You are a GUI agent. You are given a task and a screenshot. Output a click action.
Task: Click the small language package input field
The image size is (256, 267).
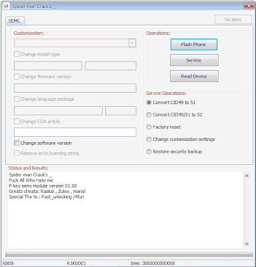tap(121, 111)
